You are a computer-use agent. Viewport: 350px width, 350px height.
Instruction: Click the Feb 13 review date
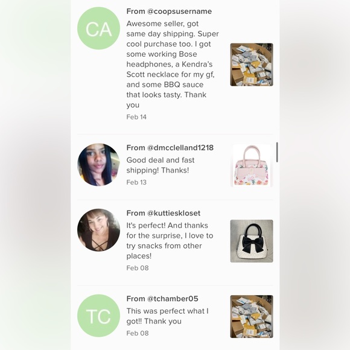pos(136,182)
